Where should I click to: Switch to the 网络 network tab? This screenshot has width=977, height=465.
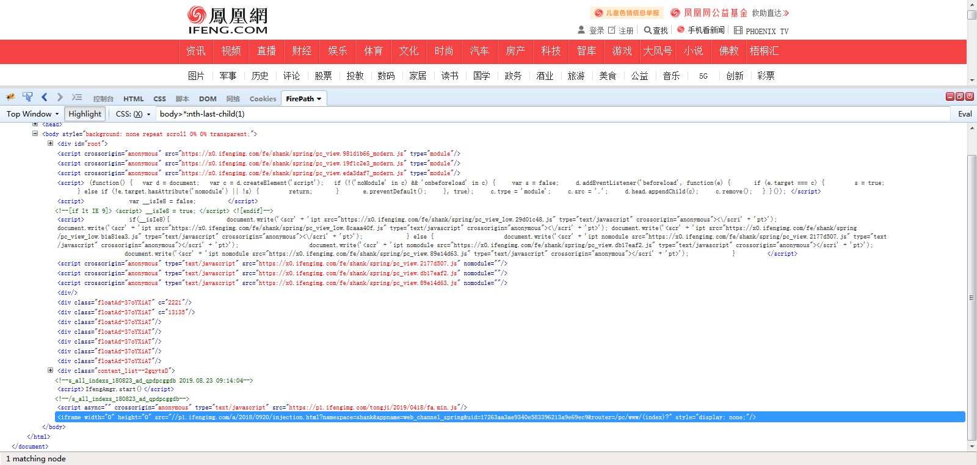(233, 99)
